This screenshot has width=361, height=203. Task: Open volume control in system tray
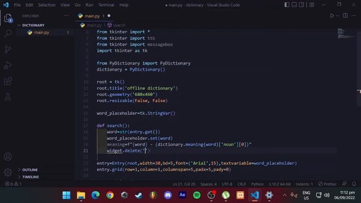coord(327,195)
